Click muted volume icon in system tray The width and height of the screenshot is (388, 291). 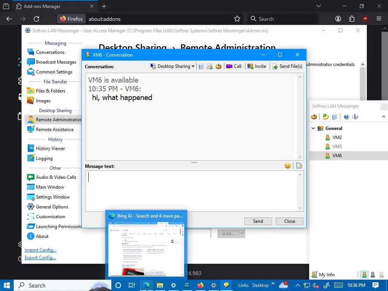tap(316, 285)
